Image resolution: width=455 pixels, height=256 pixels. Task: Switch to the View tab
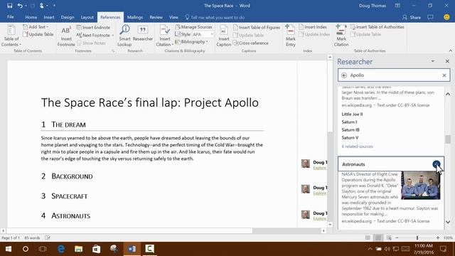click(x=173, y=17)
